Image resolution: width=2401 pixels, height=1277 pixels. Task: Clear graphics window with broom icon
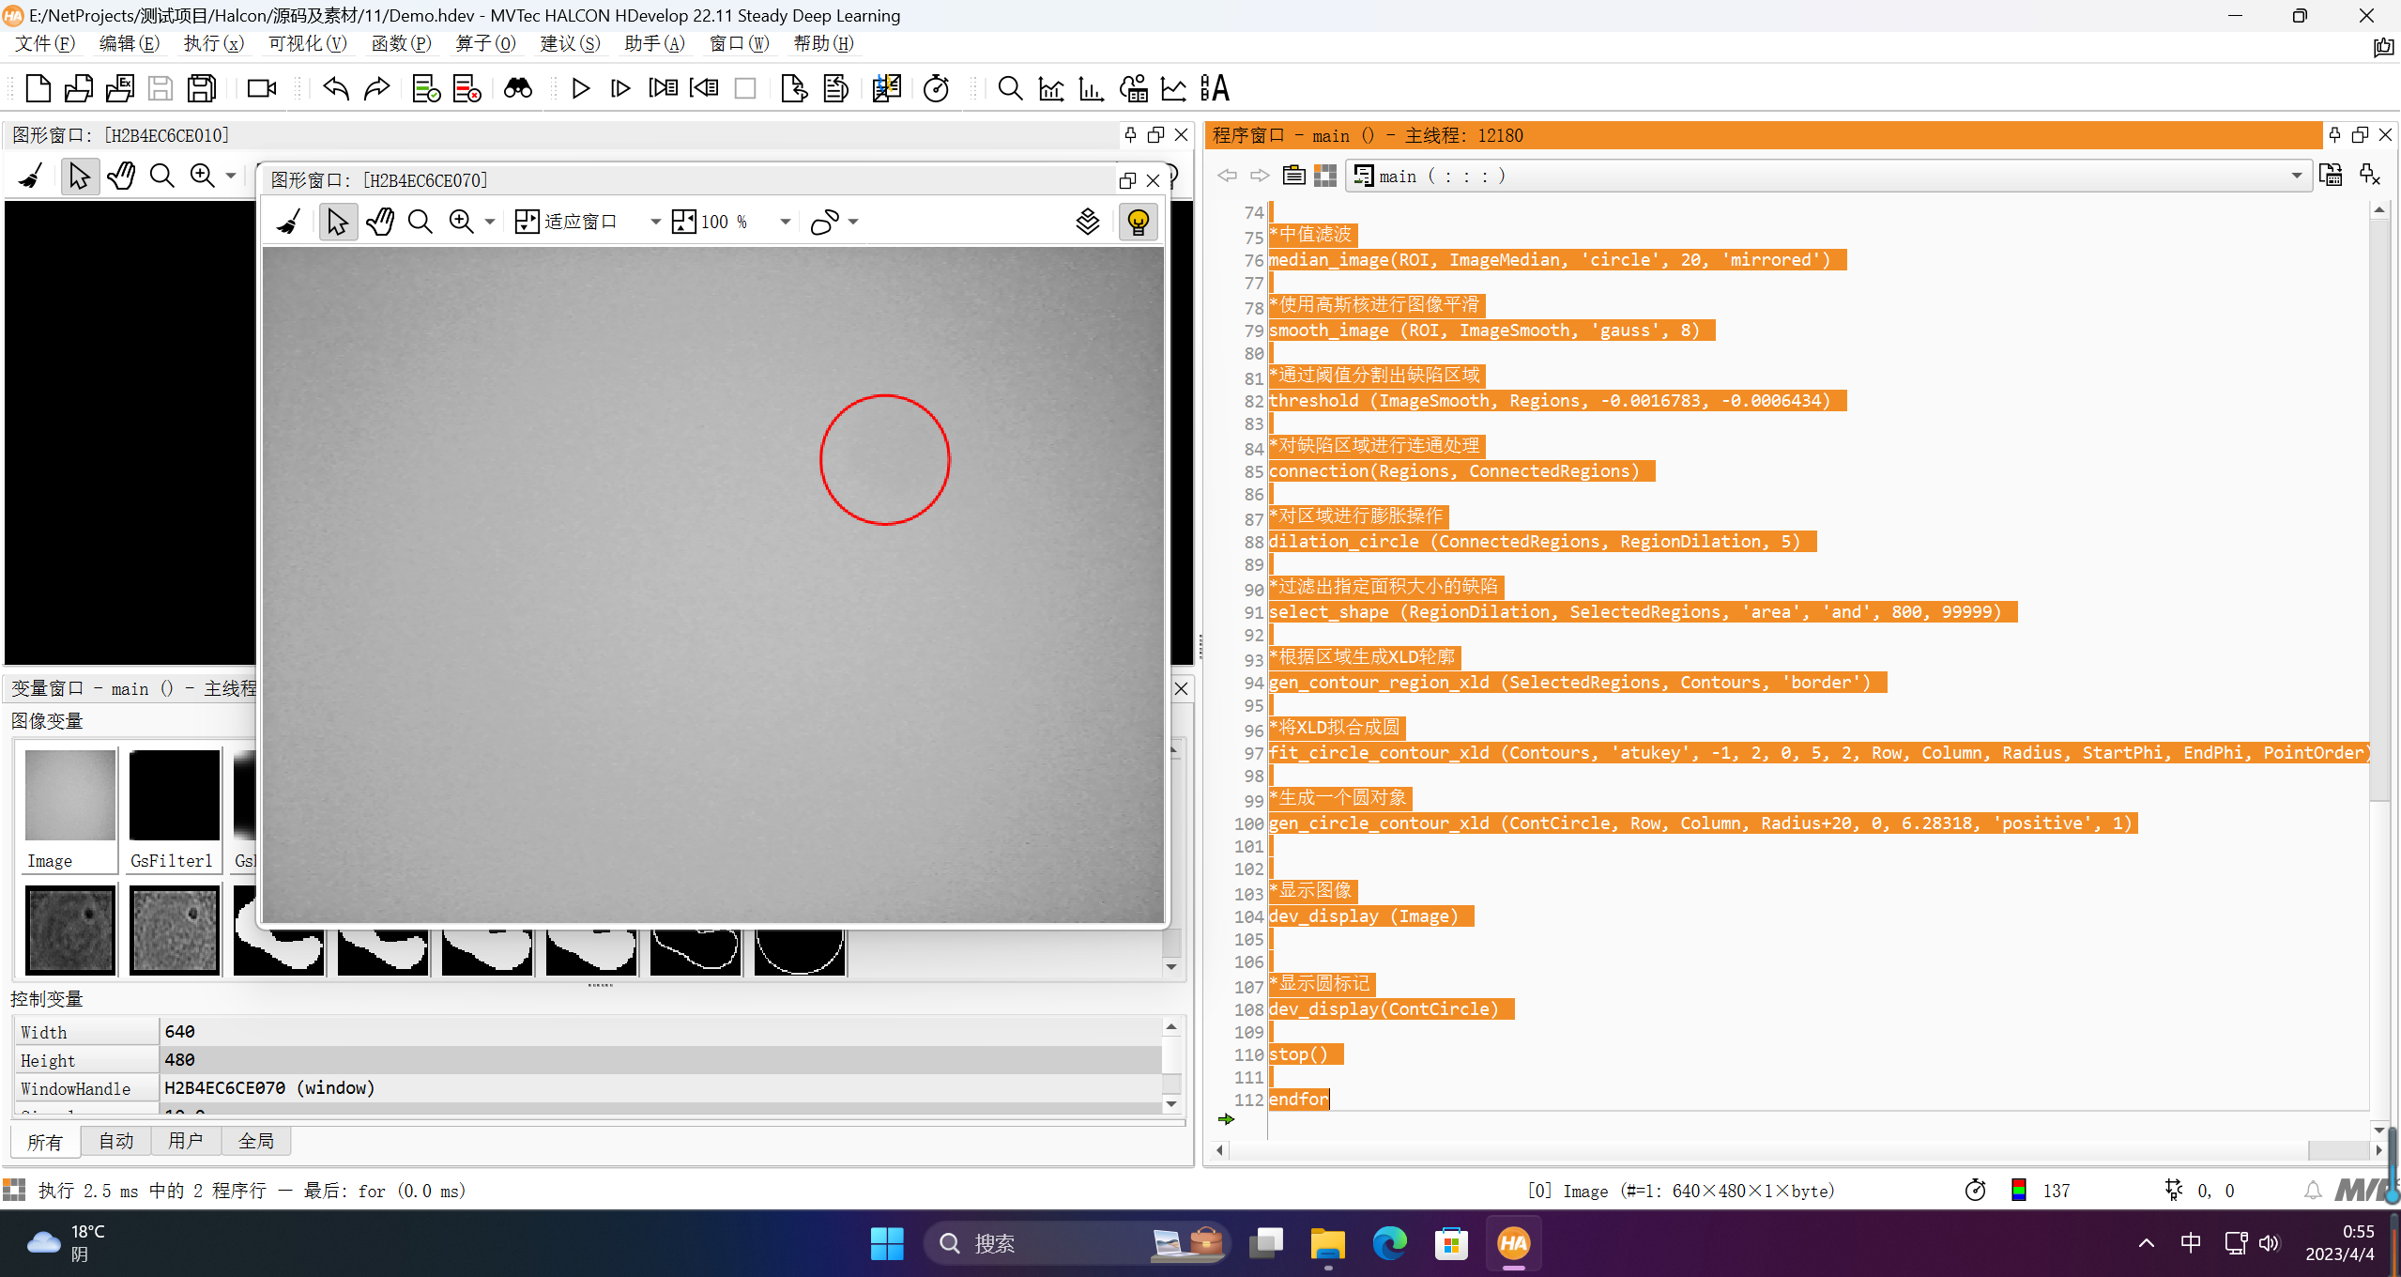pos(289,222)
